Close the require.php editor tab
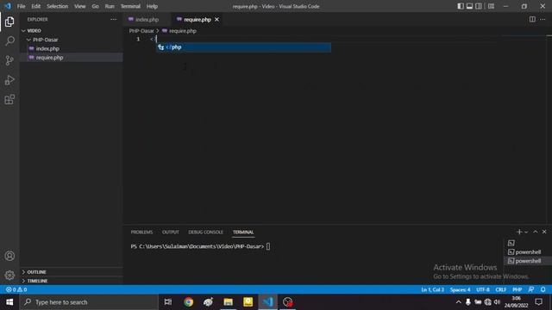This screenshot has width=552, height=310. [x=216, y=19]
